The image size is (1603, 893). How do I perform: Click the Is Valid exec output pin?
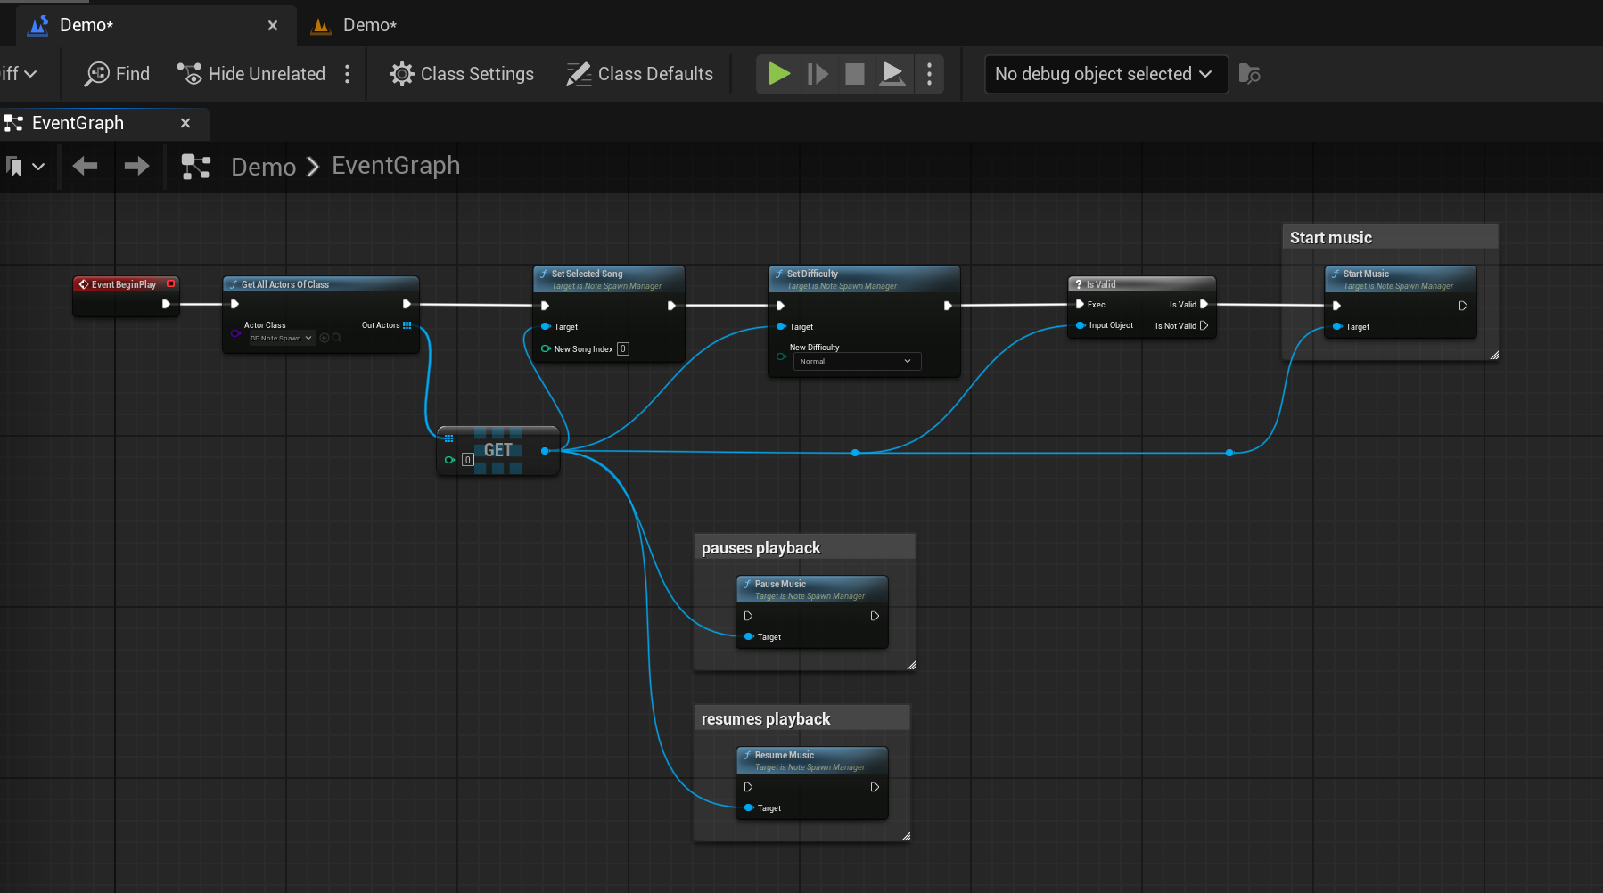coord(1204,304)
